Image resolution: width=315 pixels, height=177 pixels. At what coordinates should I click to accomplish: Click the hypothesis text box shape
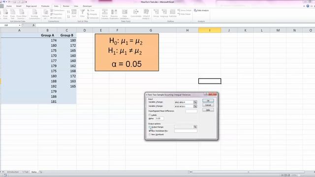pos(127,53)
